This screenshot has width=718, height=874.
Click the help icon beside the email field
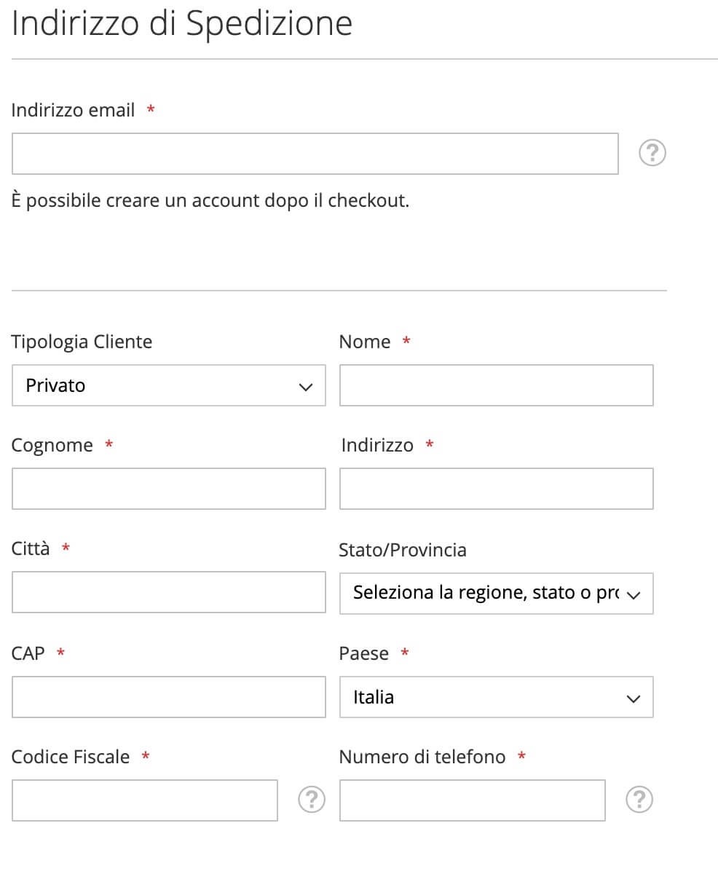tap(652, 154)
